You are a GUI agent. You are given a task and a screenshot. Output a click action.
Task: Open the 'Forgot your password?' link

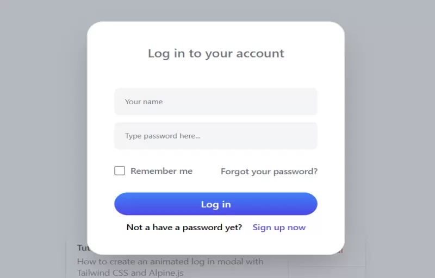(x=269, y=172)
